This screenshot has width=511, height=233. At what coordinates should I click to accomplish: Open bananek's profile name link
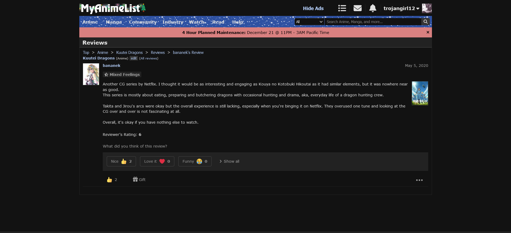click(112, 66)
